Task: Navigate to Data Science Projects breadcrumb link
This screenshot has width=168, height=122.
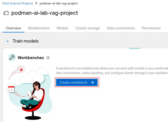Action: (x=18, y=3)
